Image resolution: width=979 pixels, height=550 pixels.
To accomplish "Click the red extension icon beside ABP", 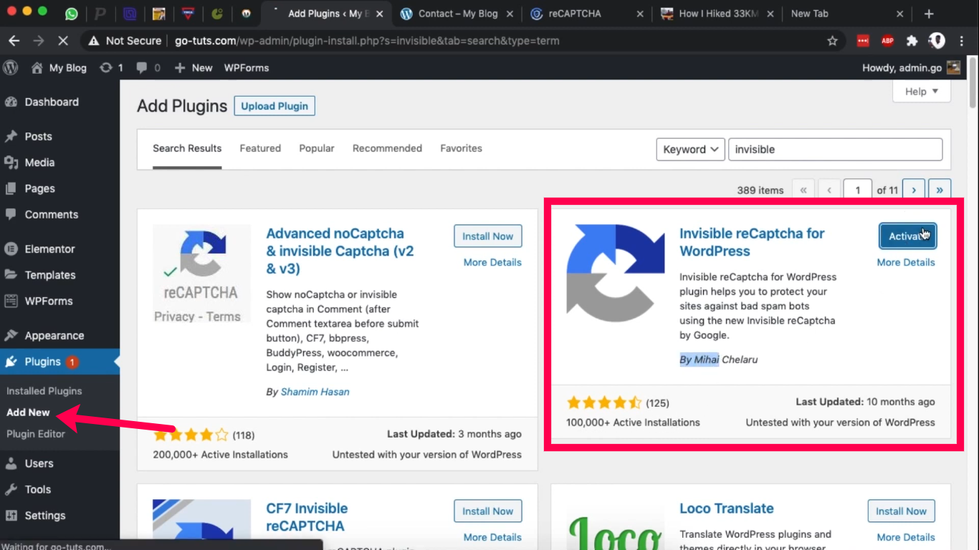I will (x=863, y=41).
